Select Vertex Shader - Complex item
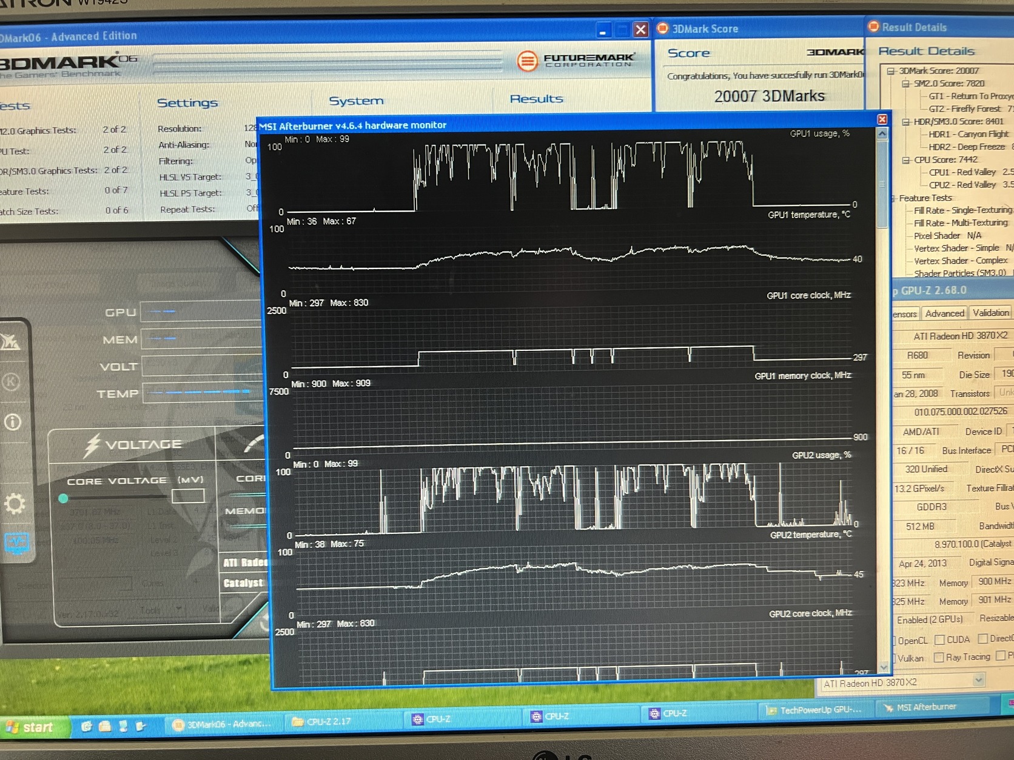The height and width of the screenshot is (760, 1014). click(961, 261)
